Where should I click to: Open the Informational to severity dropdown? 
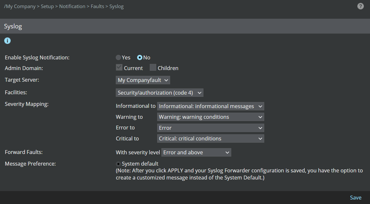[x=211, y=106]
